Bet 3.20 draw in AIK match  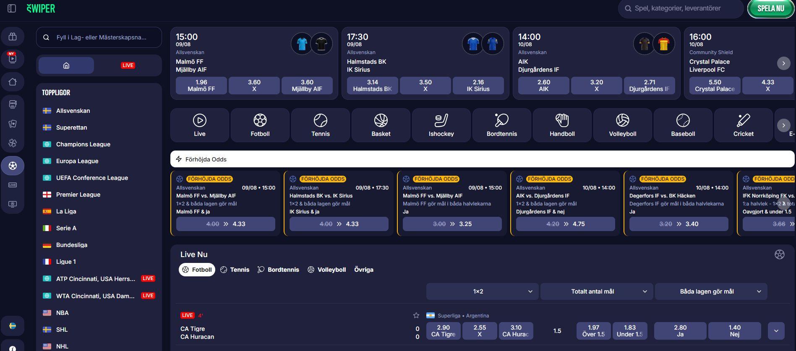tap(597, 86)
